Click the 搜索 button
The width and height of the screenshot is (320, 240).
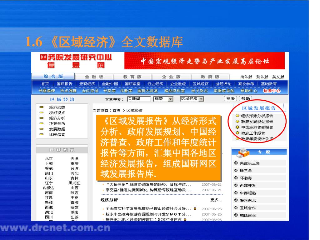tap(230, 99)
